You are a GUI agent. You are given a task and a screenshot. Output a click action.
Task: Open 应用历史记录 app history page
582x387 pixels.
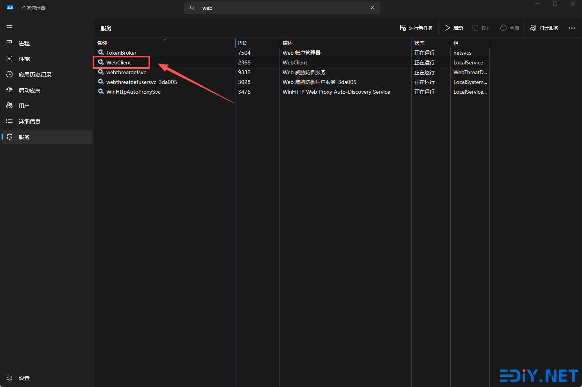[35, 75]
